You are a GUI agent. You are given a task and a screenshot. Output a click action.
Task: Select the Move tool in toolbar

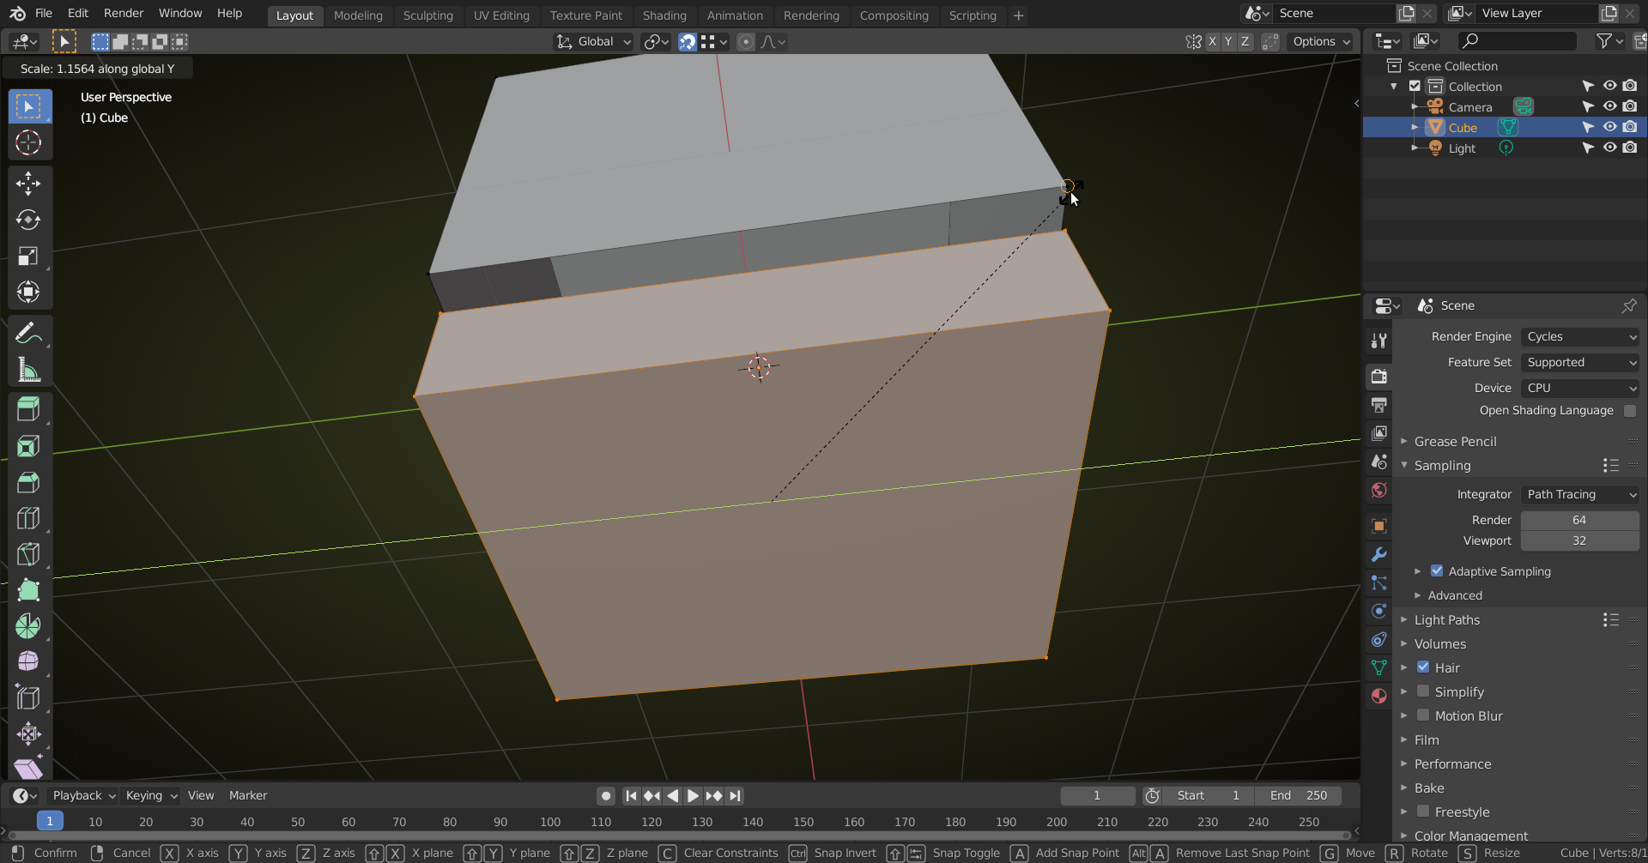pos(28,183)
